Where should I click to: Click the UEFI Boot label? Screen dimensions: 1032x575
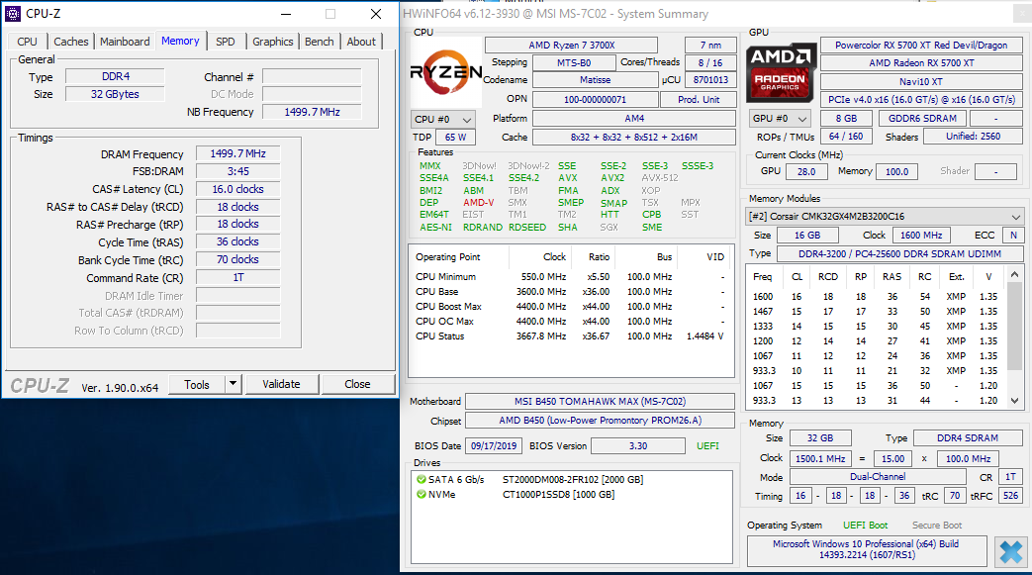[865, 525]
